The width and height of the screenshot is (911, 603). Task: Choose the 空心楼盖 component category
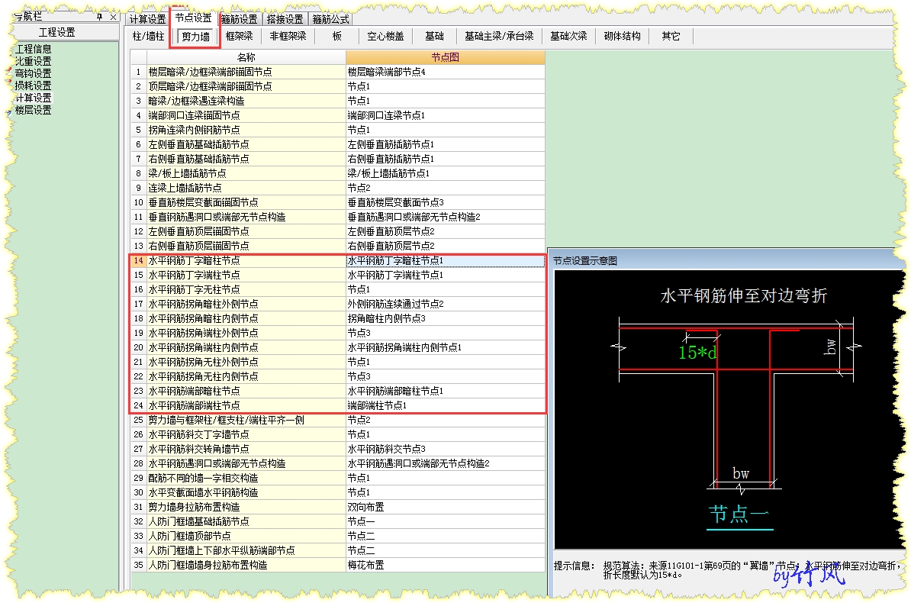point(385,36)
